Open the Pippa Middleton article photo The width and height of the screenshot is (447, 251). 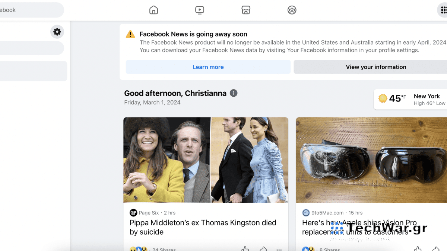206,160
